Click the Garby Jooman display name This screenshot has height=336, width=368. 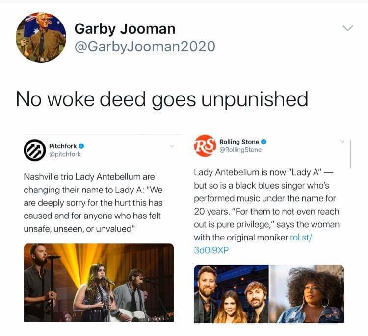point(125,29)
